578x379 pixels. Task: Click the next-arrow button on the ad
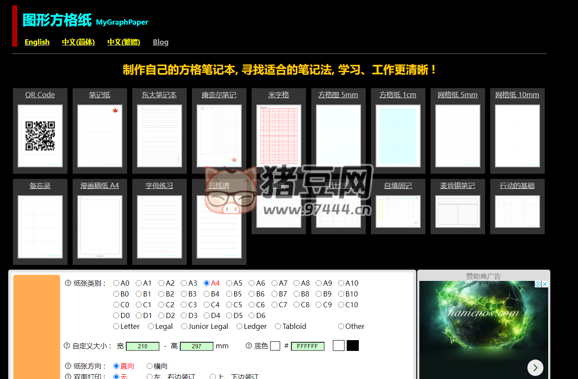click(535, 368)
